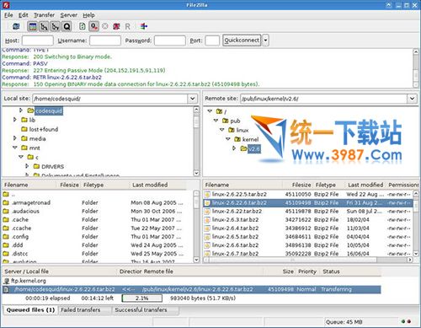Toggle transfer queue display Q icon
The height and width of the screenshot is (328, 421).
[67, 26]
